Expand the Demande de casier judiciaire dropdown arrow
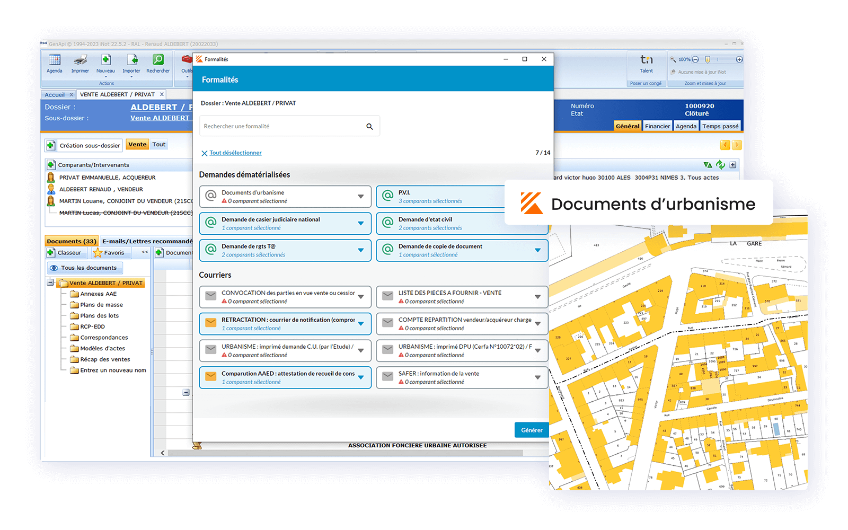This screenshot has width=848, height=530. point(361,224)
